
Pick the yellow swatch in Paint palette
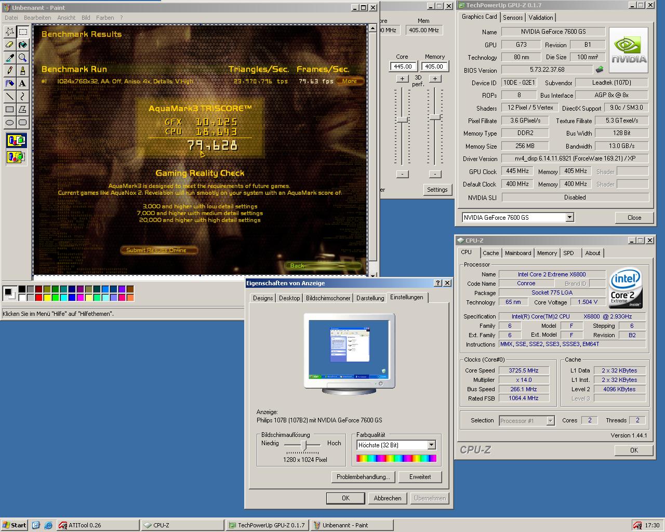[47, 297]
